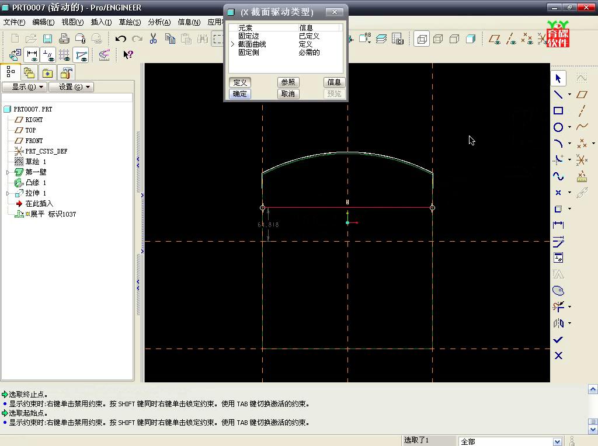Open the 分析(A) menu
Screen dimensions: 598x446
tap(159, 22)
